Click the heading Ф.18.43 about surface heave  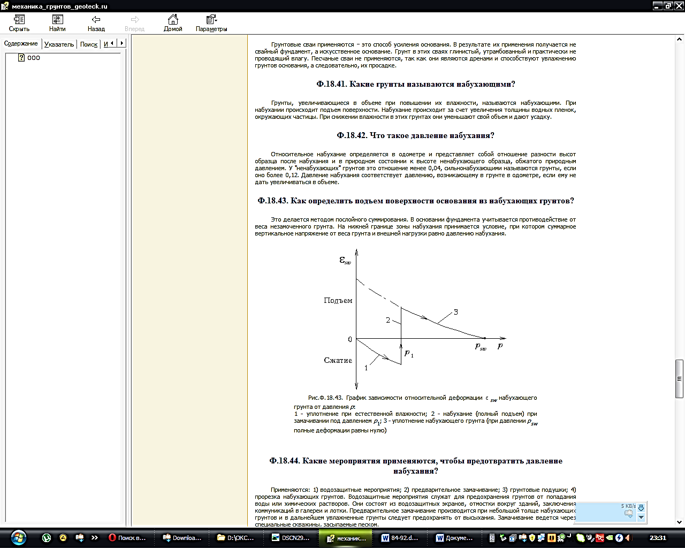click(x=415, y=201)
